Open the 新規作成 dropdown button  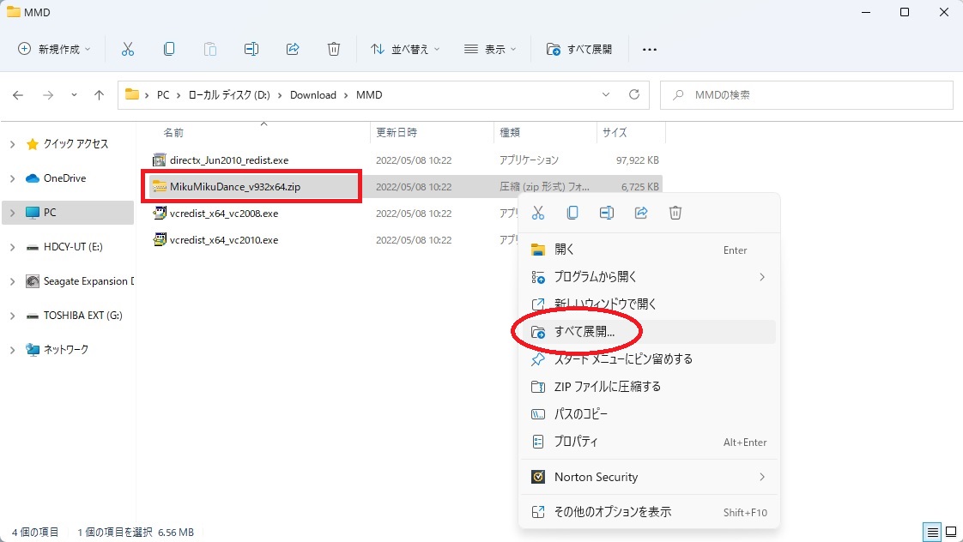point(54,49)
